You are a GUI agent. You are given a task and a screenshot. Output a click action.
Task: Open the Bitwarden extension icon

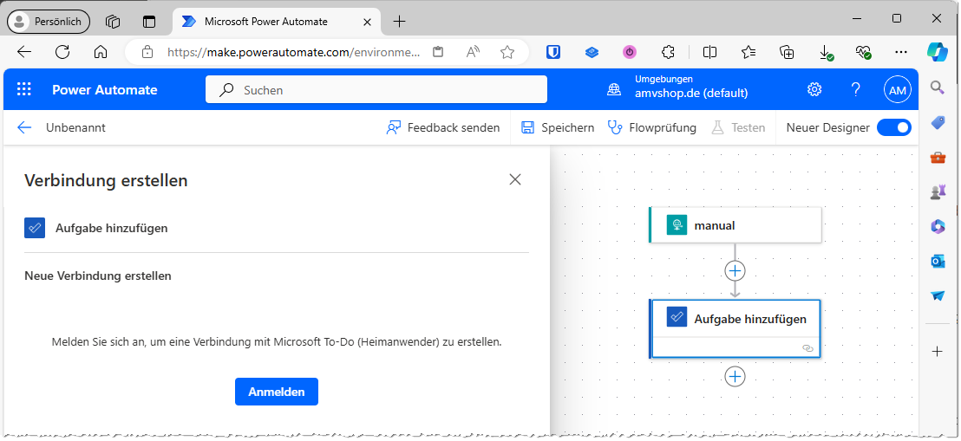tap(553, 52)
